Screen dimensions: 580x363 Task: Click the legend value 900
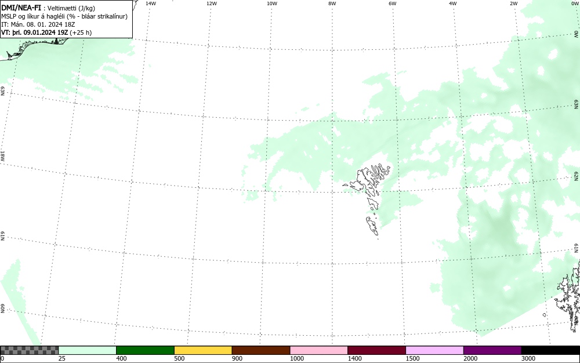tap(237, 358)
